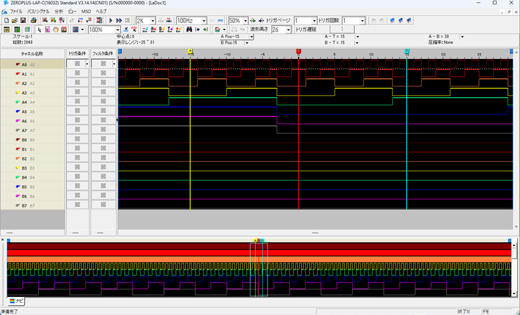The width and height of the screenshot is (520, 315).
Task: Click the B-bar marker jump icon
Action: point(162,29)
